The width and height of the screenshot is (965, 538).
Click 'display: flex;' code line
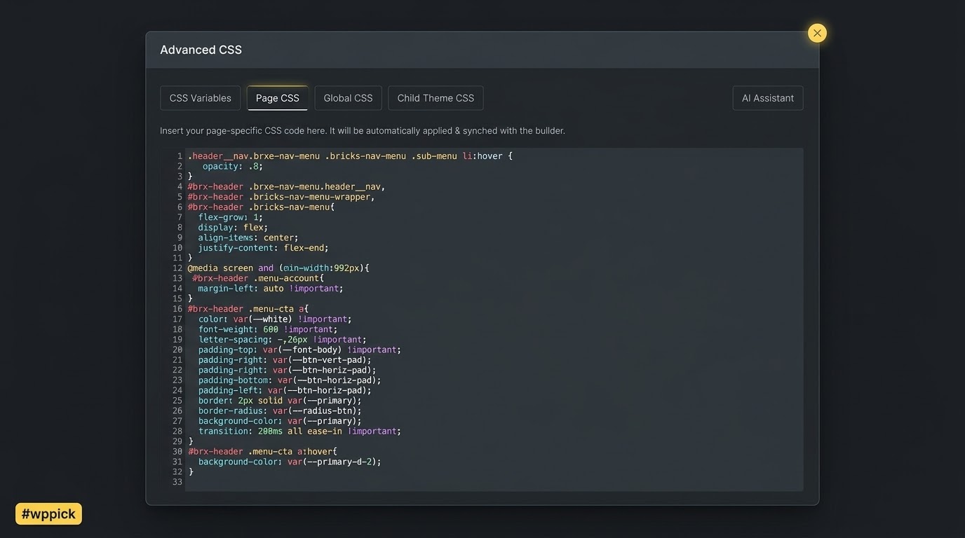[233, 227]
